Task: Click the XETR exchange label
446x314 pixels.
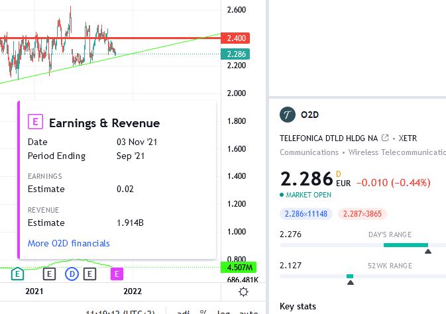Action: (x=408, y=138)
